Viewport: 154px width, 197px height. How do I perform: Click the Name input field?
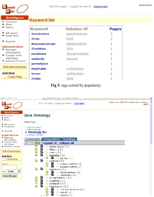pos(9,167)
